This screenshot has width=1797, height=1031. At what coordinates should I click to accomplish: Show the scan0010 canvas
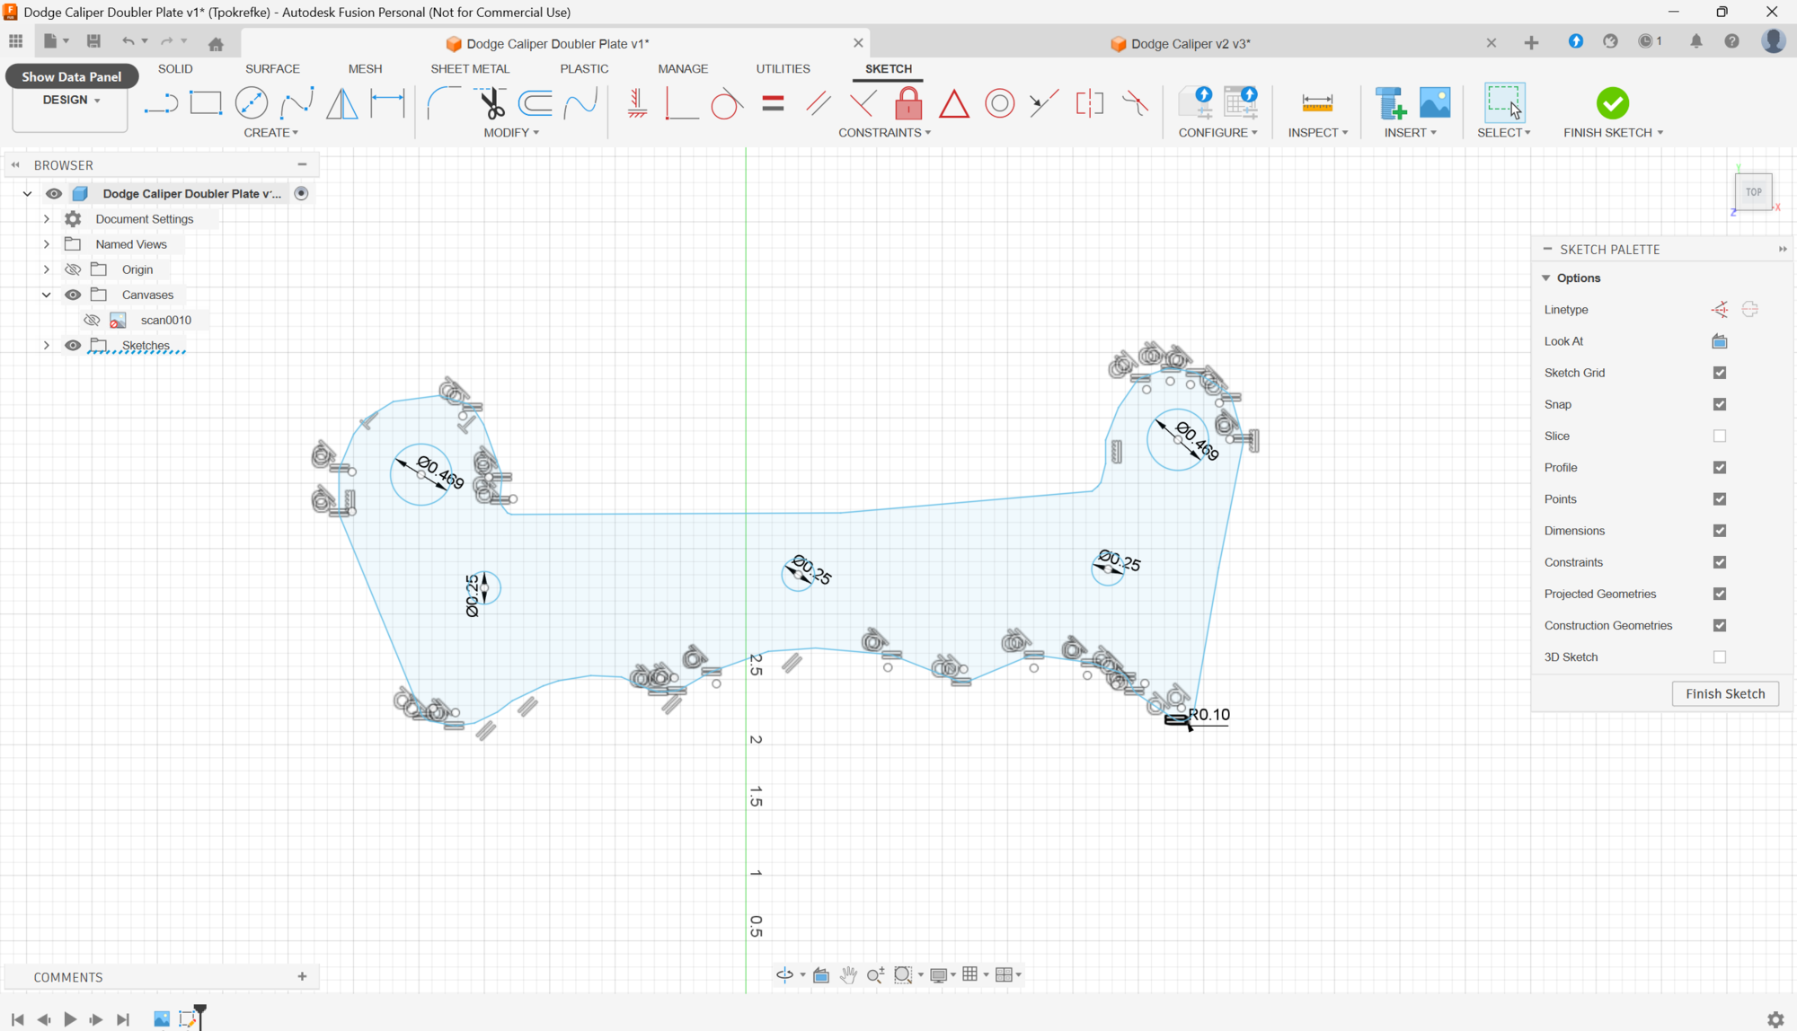92,320
